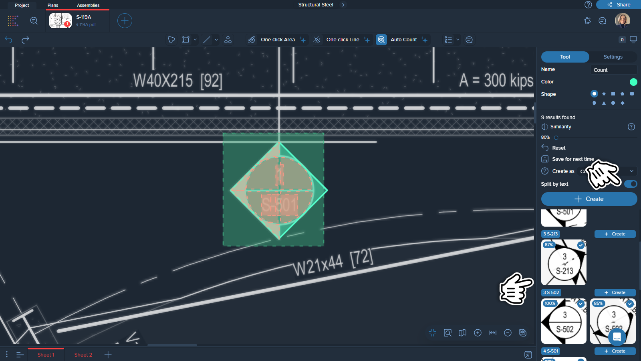Switch to the 3D view

(x=522, y=333)
